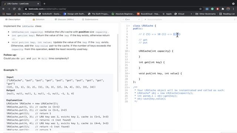Switch to the Solution tab

(x=39, y=20)
